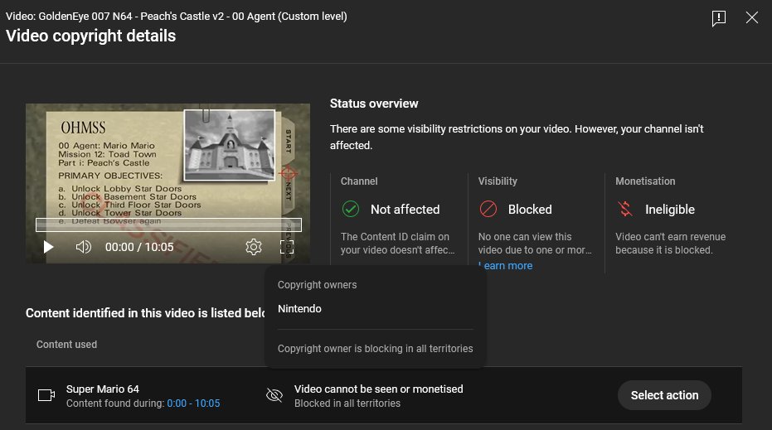
Task: Enter fullscreen in video preview
Action: 287,247
